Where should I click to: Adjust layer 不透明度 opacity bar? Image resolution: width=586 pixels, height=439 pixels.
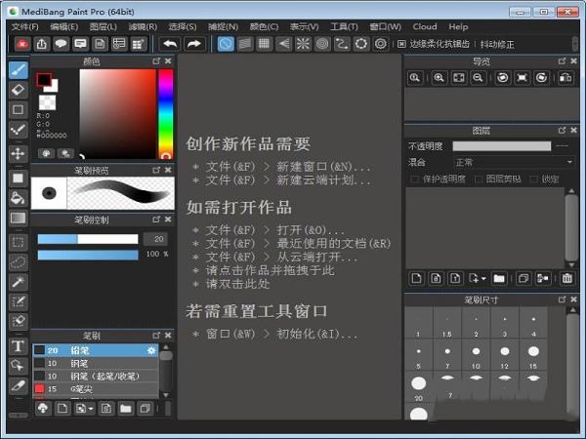point(502,146)
